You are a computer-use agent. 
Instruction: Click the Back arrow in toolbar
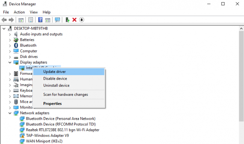click(4, 20)
